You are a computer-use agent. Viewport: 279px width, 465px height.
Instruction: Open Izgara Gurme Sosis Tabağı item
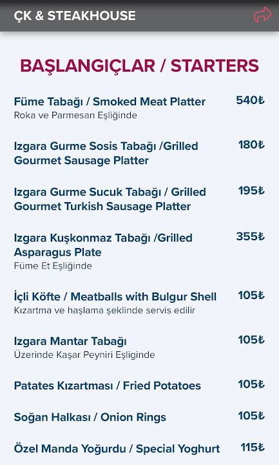coord(106,153)
